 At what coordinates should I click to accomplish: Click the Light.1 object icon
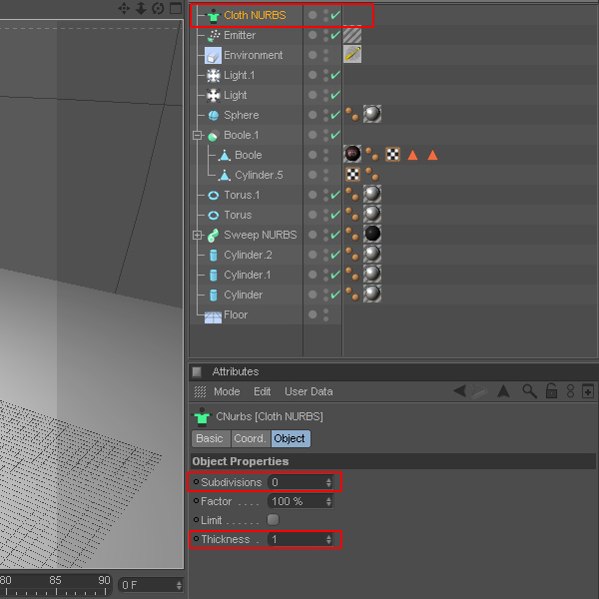pos(214,75)
